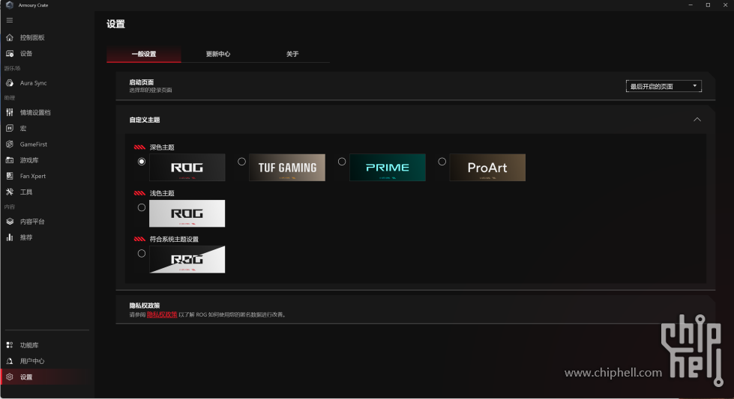
Task: Click the 符合系统主题设置 label
Action: [x=174, y=239]
